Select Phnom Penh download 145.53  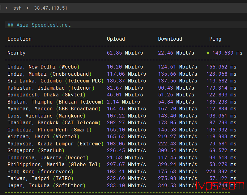pyautogui.click(x=167, y=130)
